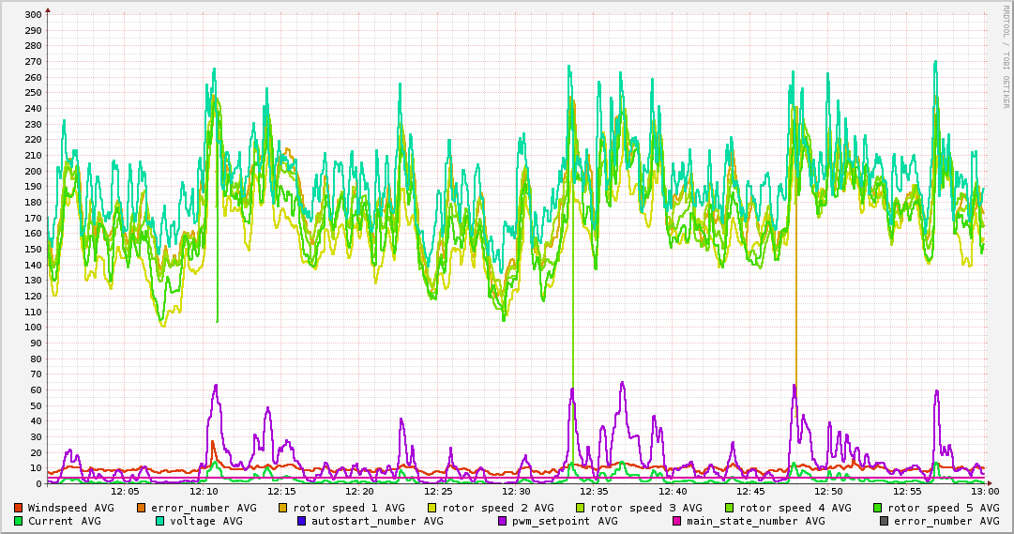This screenshot has height=534, width=1014.
Task: Select the teal voltage AVG legend swatch
Action: [x=160, y=521]
